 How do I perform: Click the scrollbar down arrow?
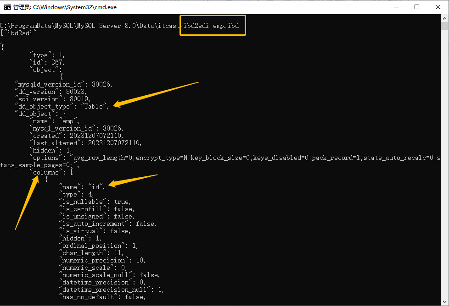tap(444, 302)
